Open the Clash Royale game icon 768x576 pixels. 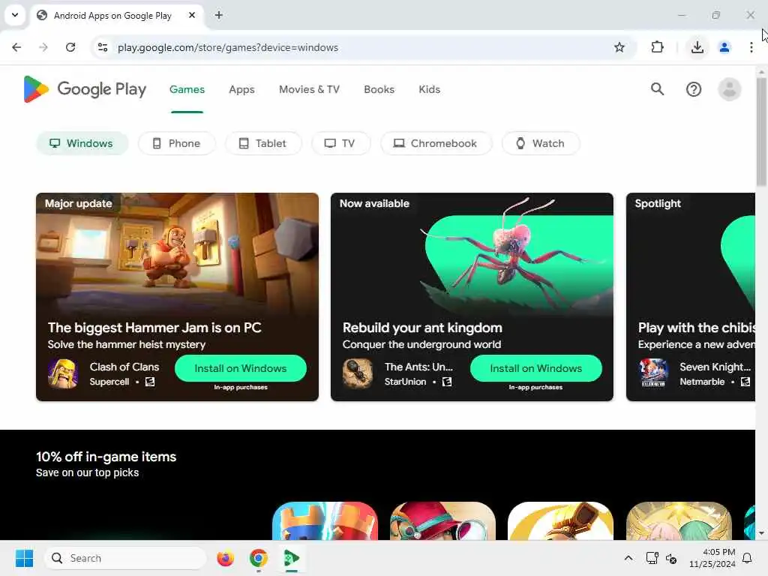point(325,520)
